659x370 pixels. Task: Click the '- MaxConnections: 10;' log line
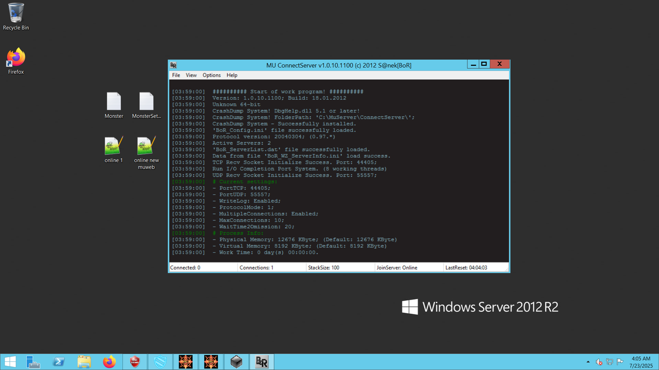228,220
